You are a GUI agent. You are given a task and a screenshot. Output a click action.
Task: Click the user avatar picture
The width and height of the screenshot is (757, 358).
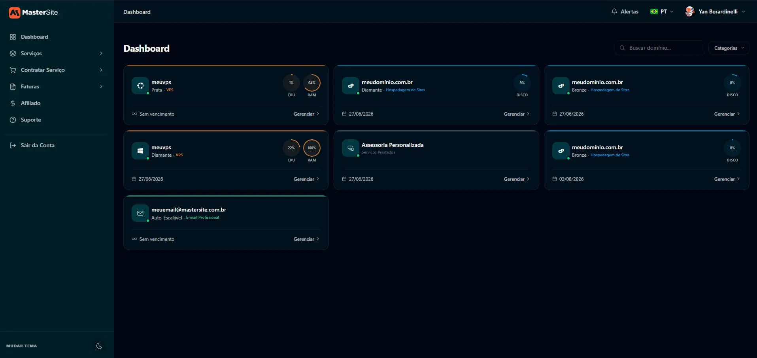[x=690, y=11]
